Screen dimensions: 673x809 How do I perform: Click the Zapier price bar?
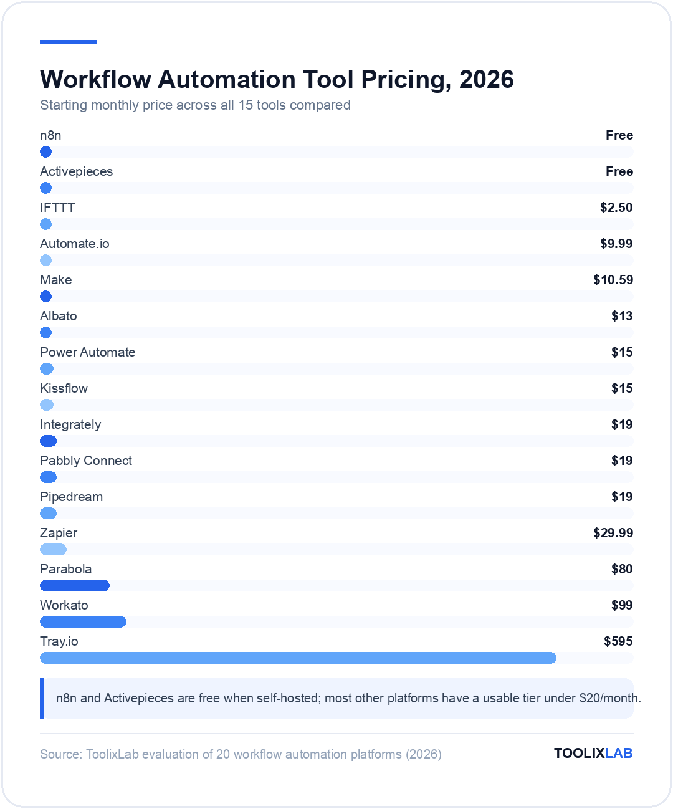click(53, 550)
